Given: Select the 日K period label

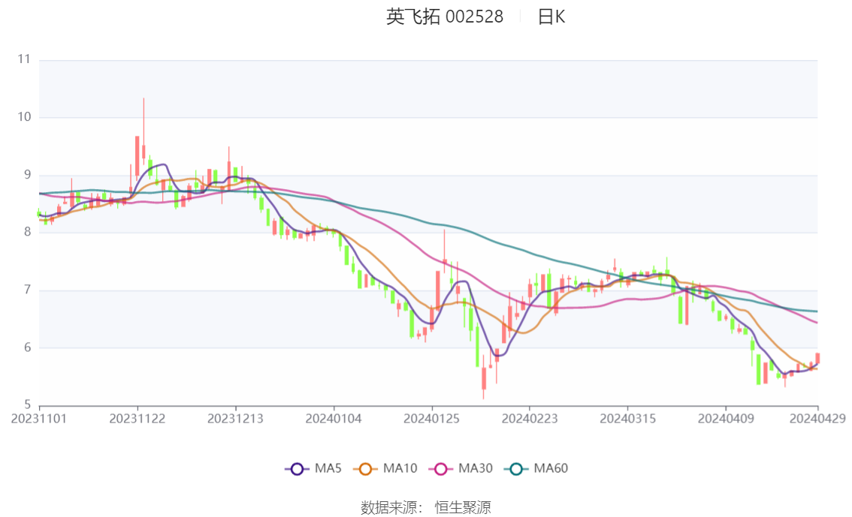Looking at the screenshot, I should (551, 17).
